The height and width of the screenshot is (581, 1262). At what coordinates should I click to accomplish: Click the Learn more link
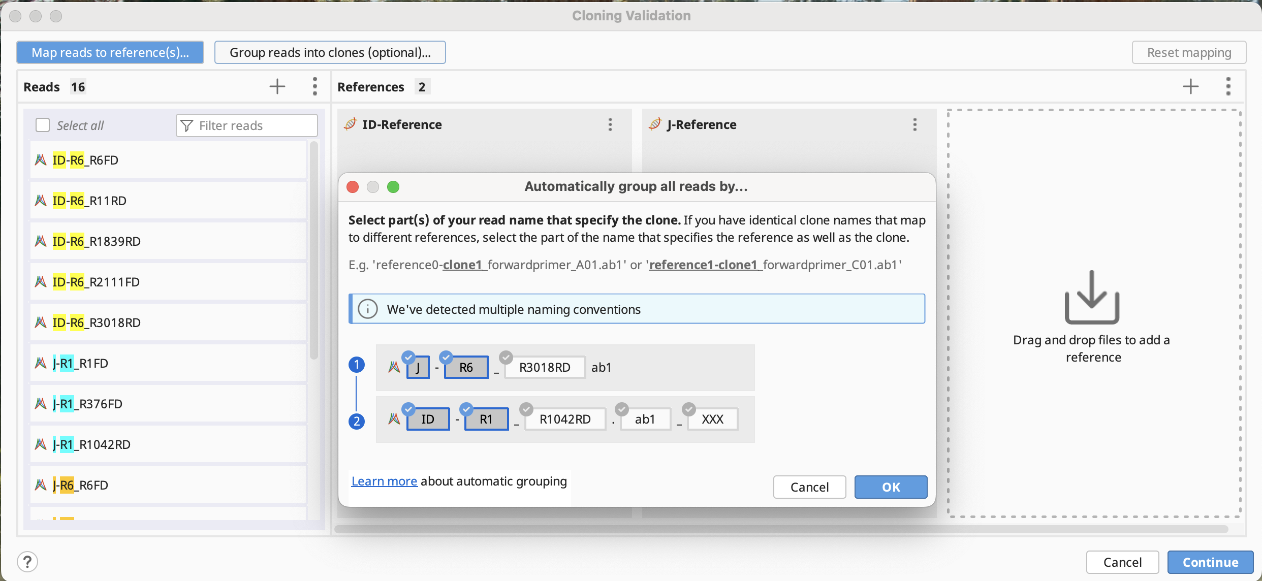point(384,481)
